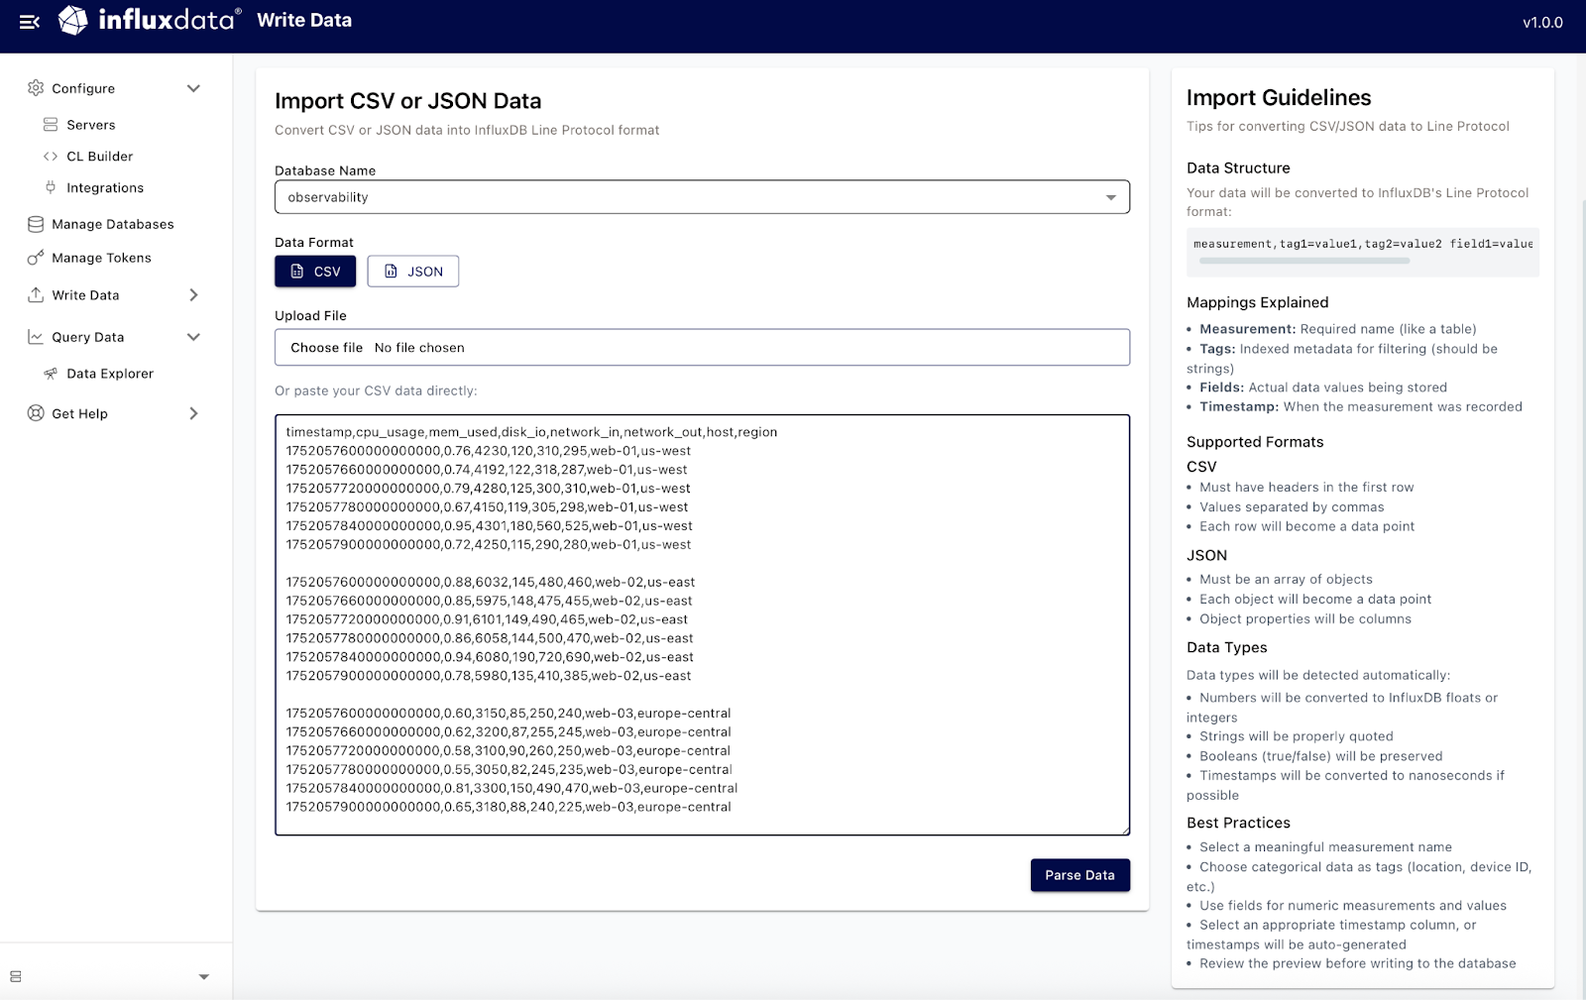Click the v1.0.0 version label
Viewport: 1586px width, 1000px height.
click(x=1542, y=22)
